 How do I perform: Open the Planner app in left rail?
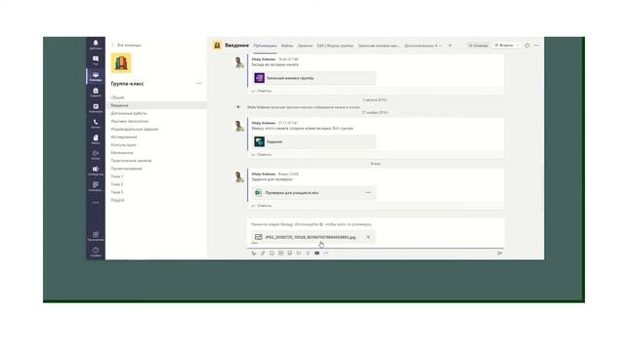96,186
